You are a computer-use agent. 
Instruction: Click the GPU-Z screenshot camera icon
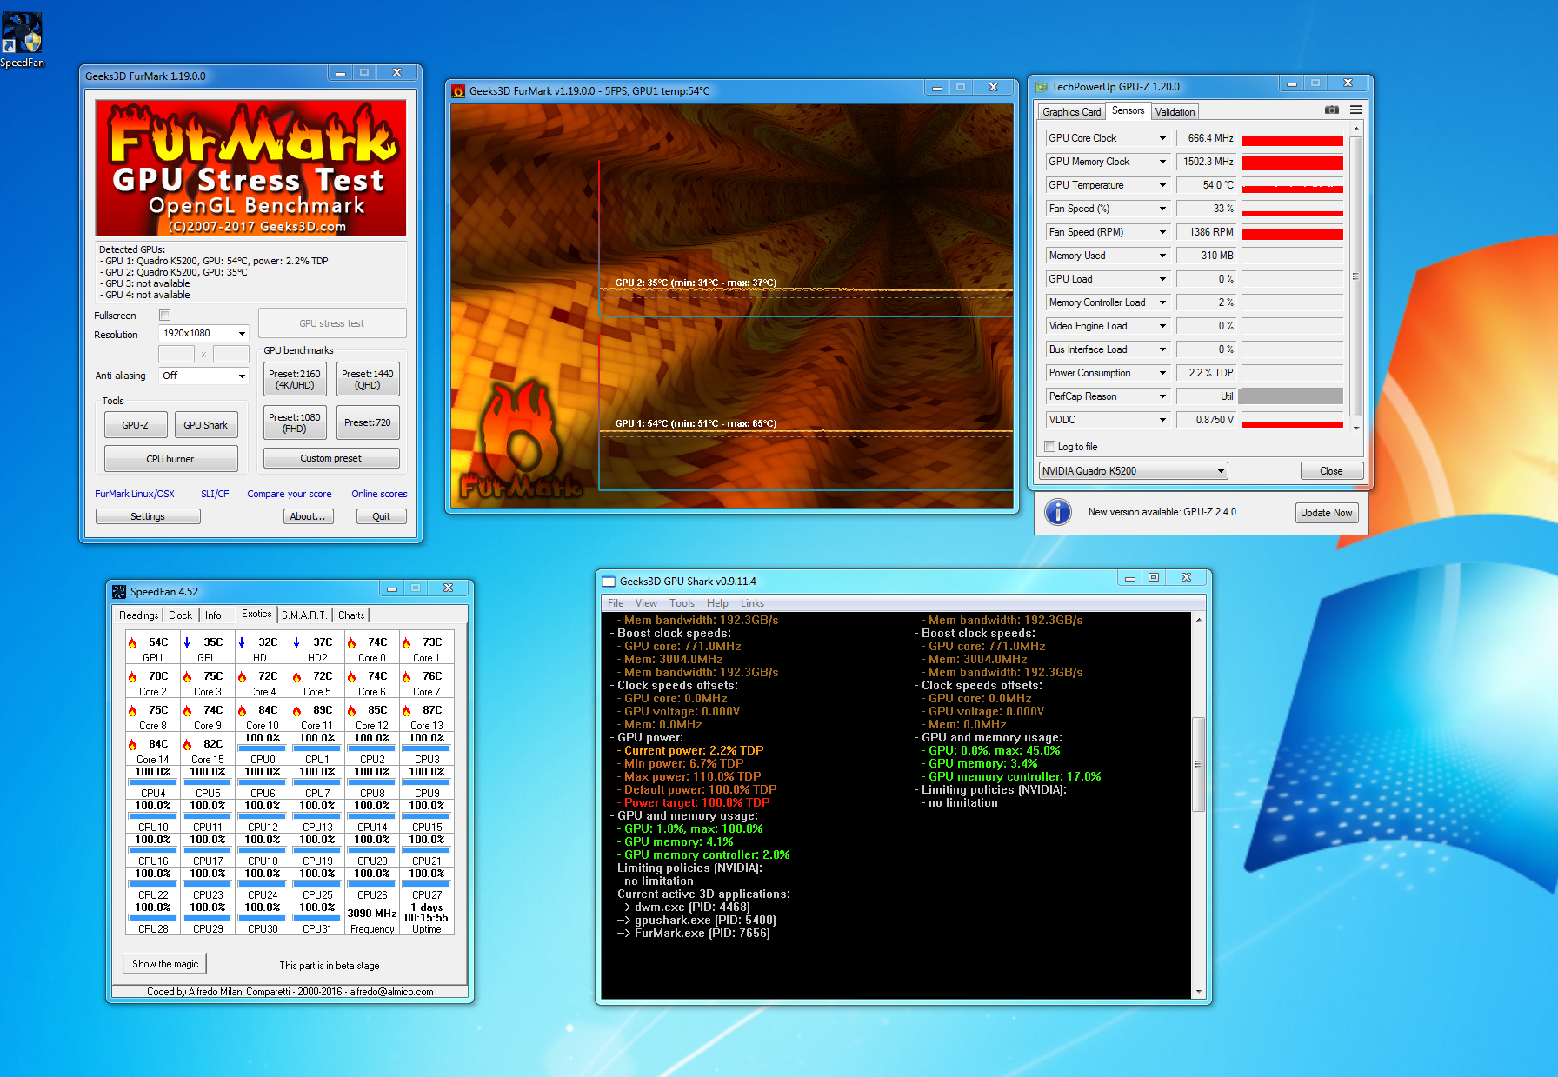[1331, 110]
